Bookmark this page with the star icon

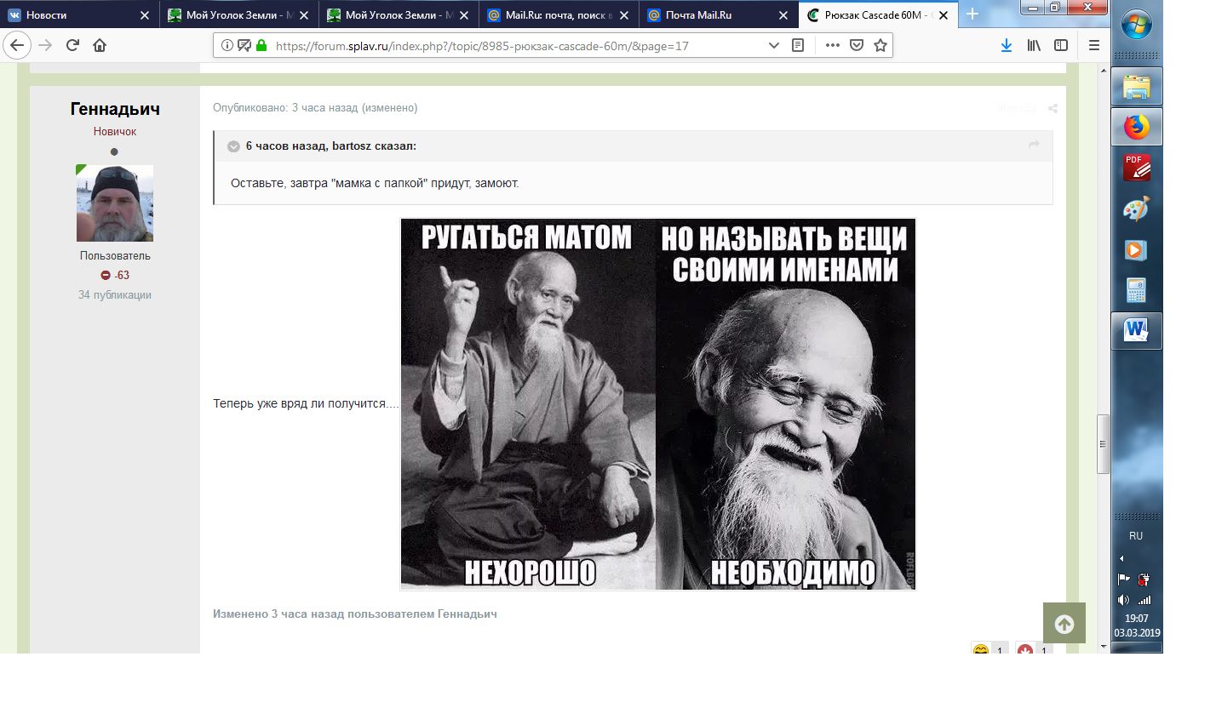click(880, 45)
